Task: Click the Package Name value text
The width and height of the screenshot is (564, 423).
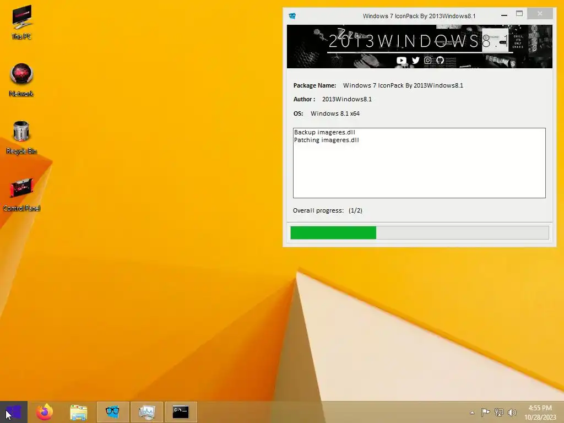Action: 403,85
